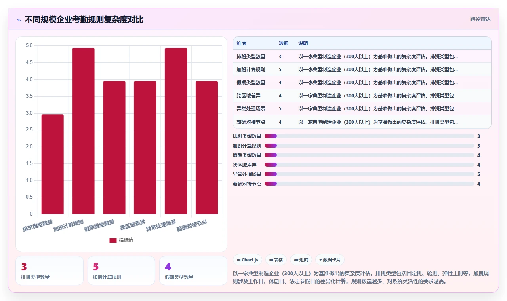
Task: Toggle the 指标值 legend swatch in the chart
Action: pos(113,240)
